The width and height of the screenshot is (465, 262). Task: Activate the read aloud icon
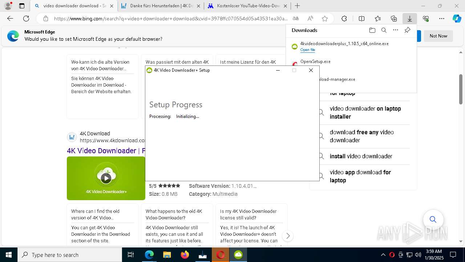[x=310, y=19]
